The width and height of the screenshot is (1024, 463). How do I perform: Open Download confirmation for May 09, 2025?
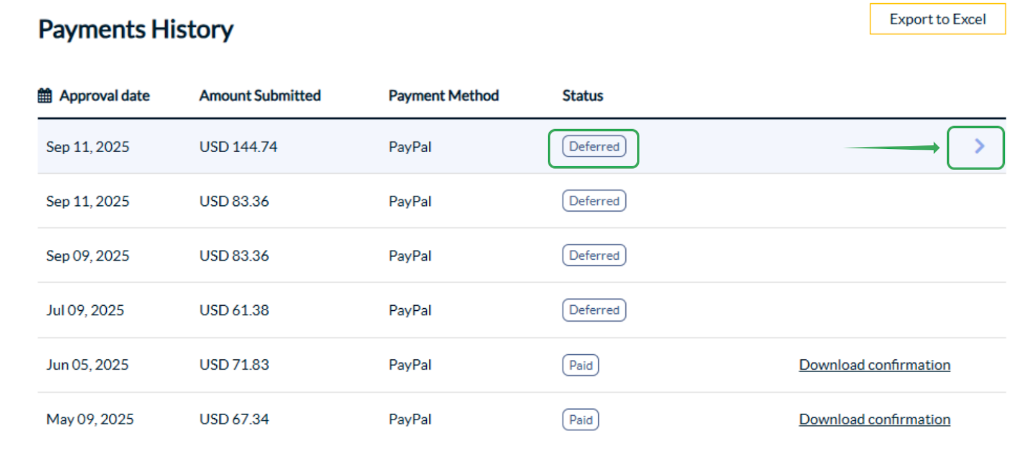(874, 420)
